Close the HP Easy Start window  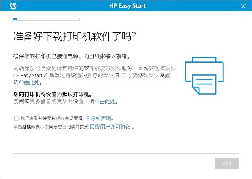tap(244, 6)
